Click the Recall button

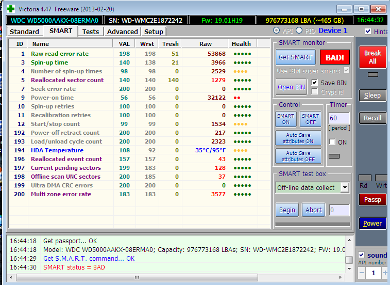[x=372, y=118]
